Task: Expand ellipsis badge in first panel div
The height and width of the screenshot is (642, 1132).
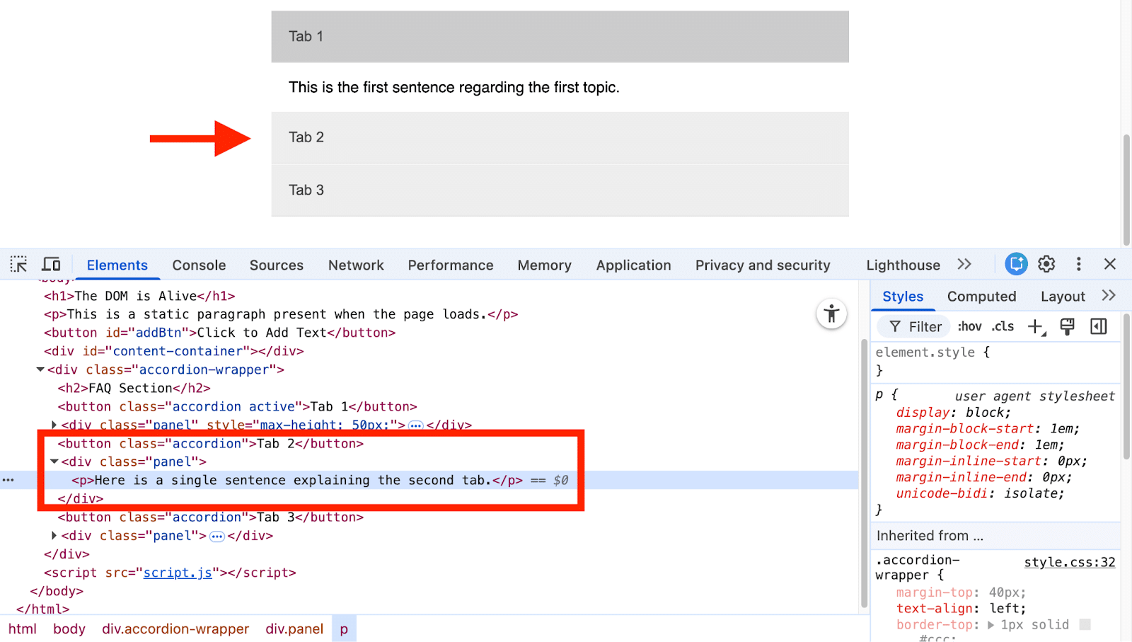Action: click(416, 425)
